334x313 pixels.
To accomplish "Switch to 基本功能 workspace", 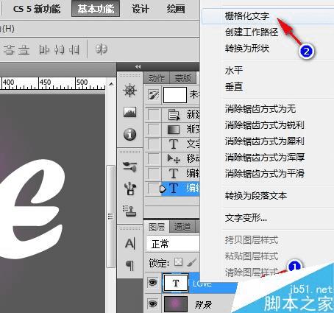I will pyautogui.click(x=96, y=9).
